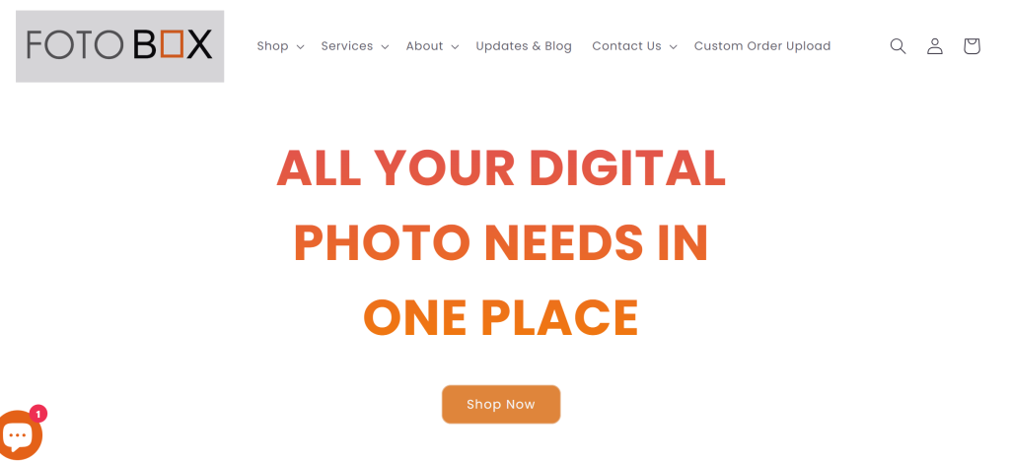Image resolution: width=1010 pixels, height=461 pixels.
Task: Click the red chat notification badge
Action: pyautogui.click(x=38, y=414)
